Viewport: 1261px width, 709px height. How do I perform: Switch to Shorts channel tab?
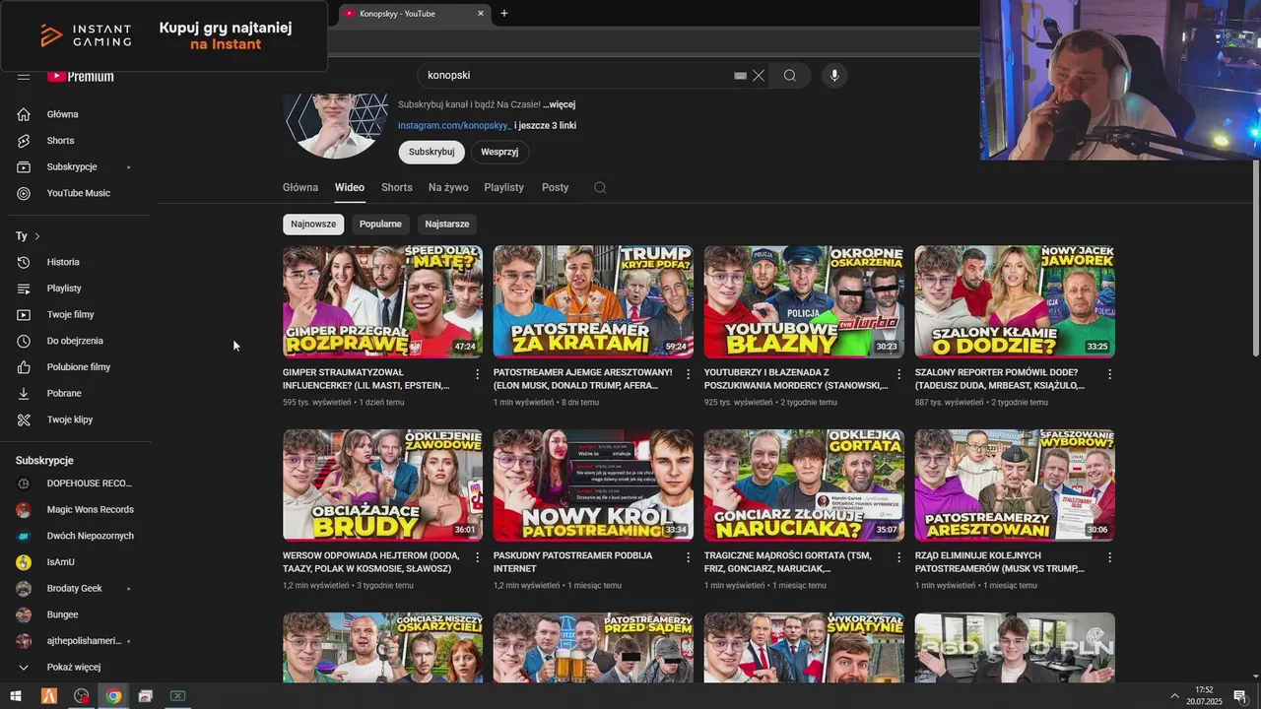click(397, 187)
